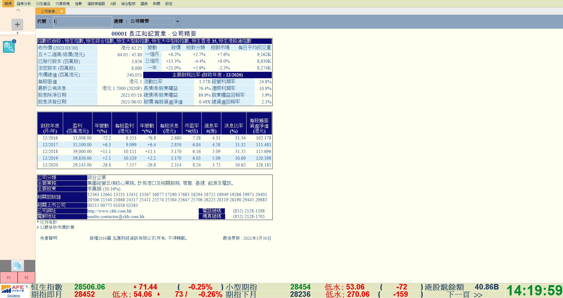Select related warrant code 12363
The width and height of the screenshot is (563, 298).
[x=93, y=195]
